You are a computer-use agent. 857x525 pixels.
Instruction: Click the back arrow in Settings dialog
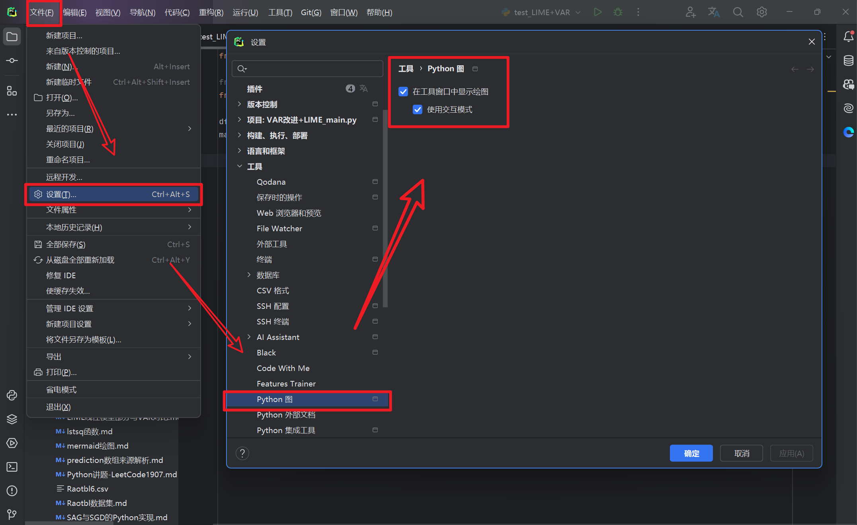tap(795, 69)
